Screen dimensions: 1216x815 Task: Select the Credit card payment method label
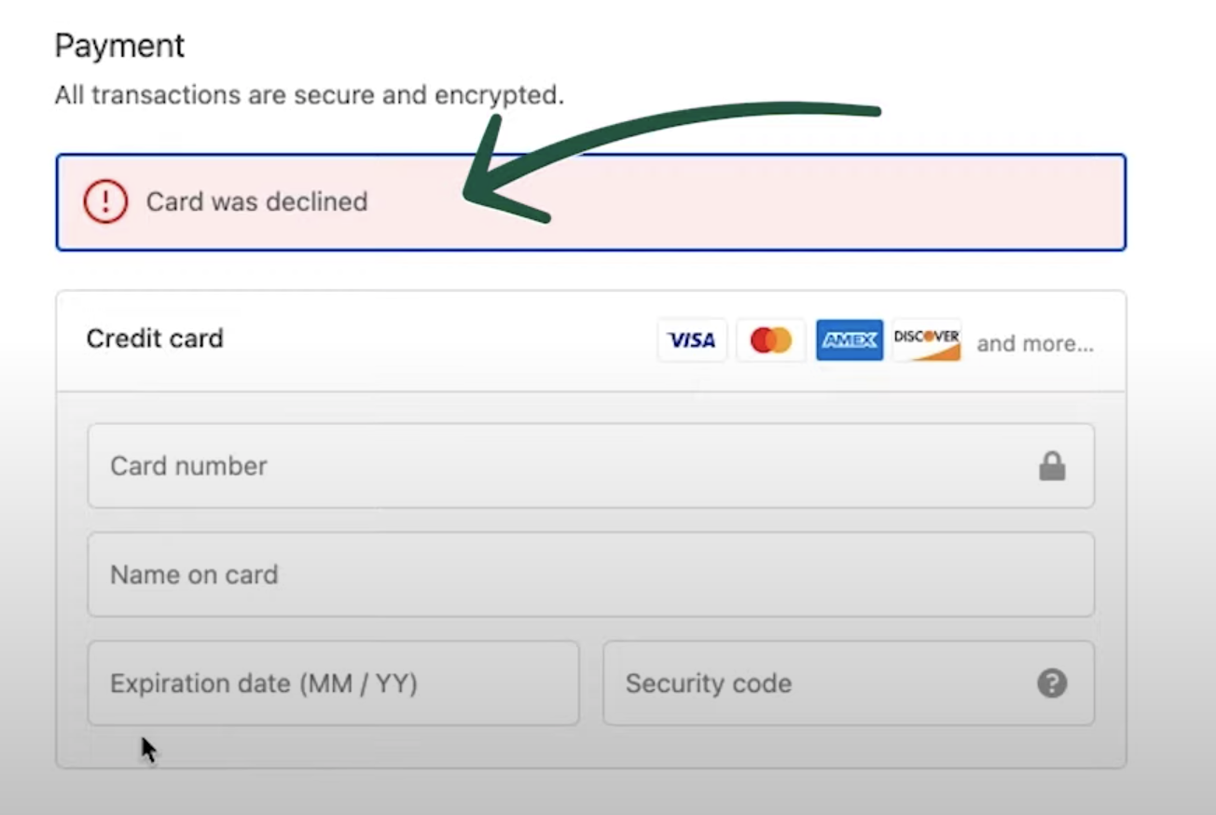155,338
